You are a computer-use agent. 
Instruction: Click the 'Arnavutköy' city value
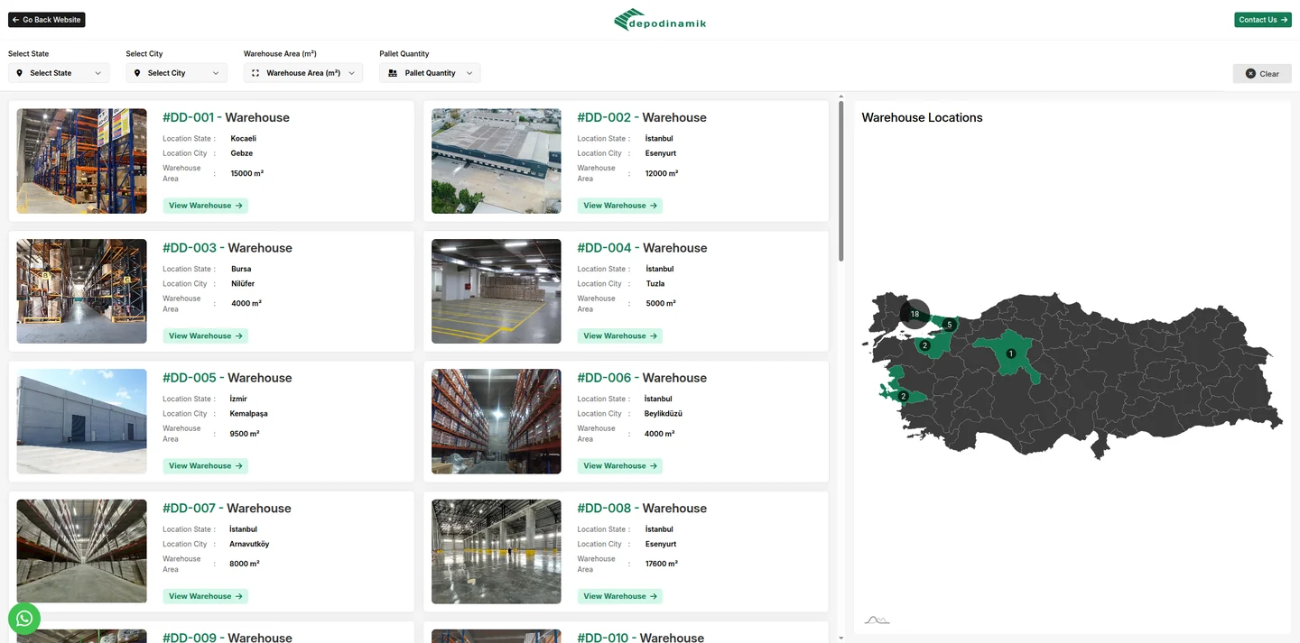coord(249,544)
